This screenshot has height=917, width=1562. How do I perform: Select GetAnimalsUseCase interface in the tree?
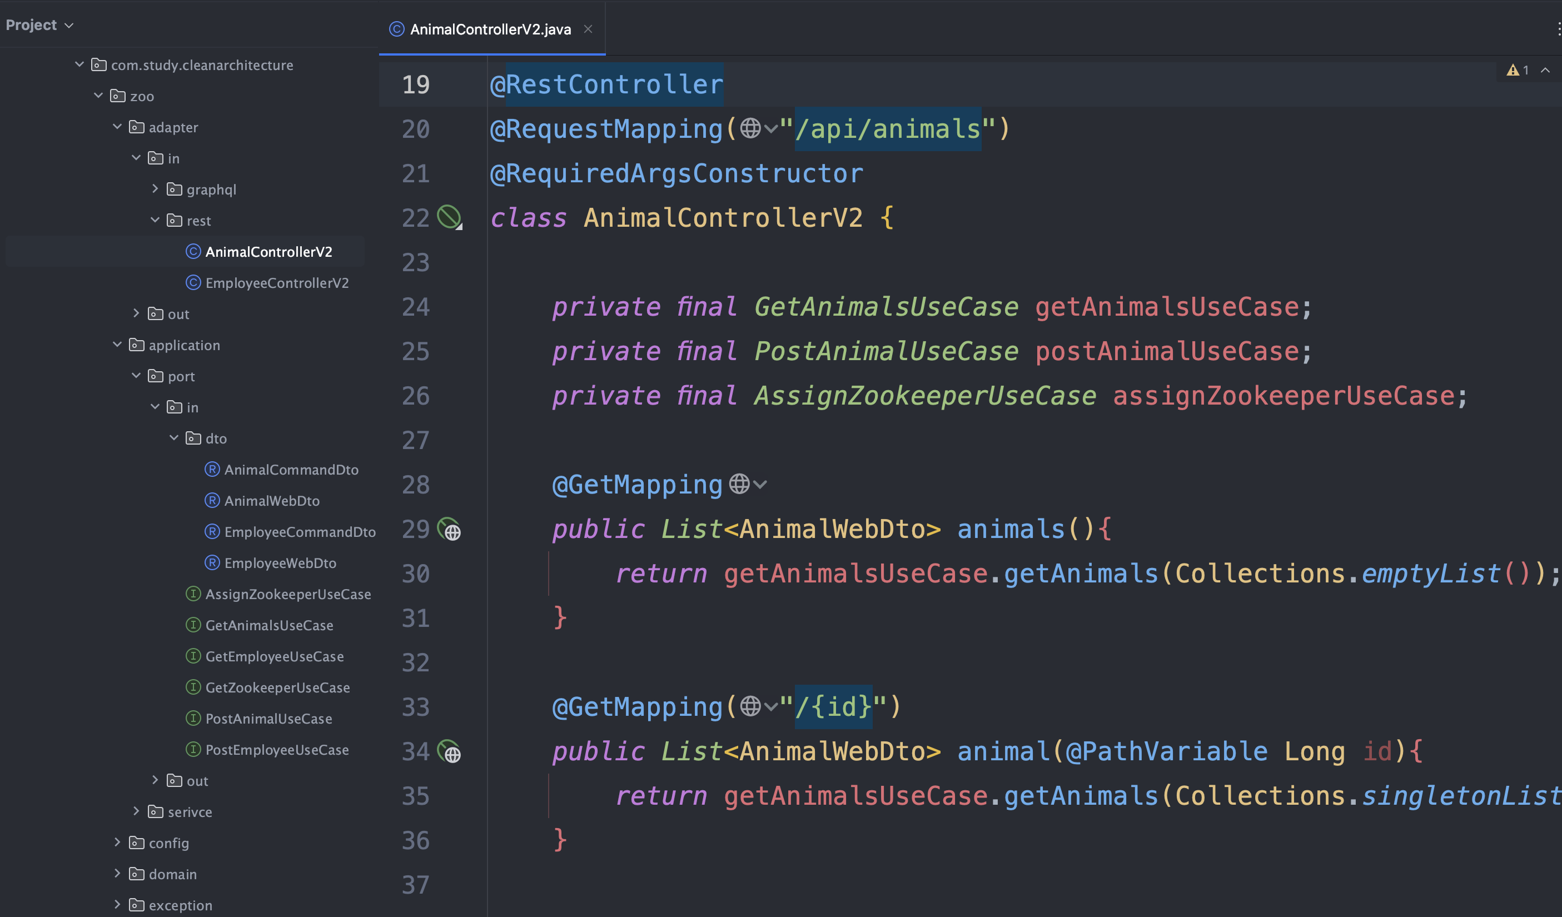point(269,625)
